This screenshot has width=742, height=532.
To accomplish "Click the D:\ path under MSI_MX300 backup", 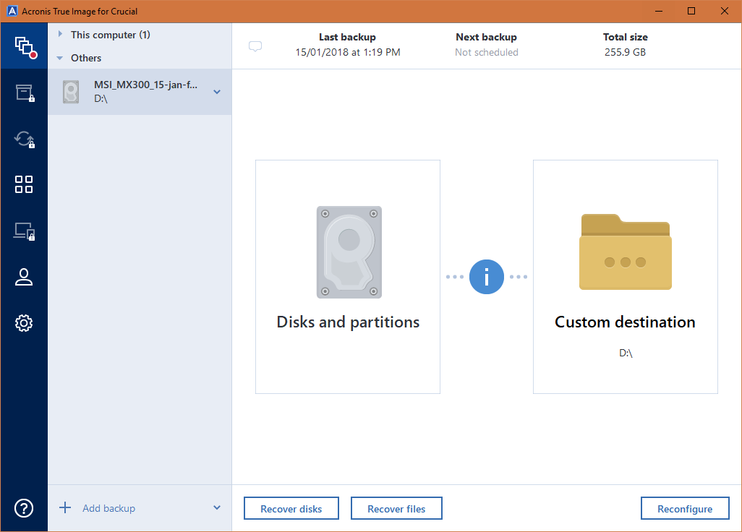I will 101,98.
